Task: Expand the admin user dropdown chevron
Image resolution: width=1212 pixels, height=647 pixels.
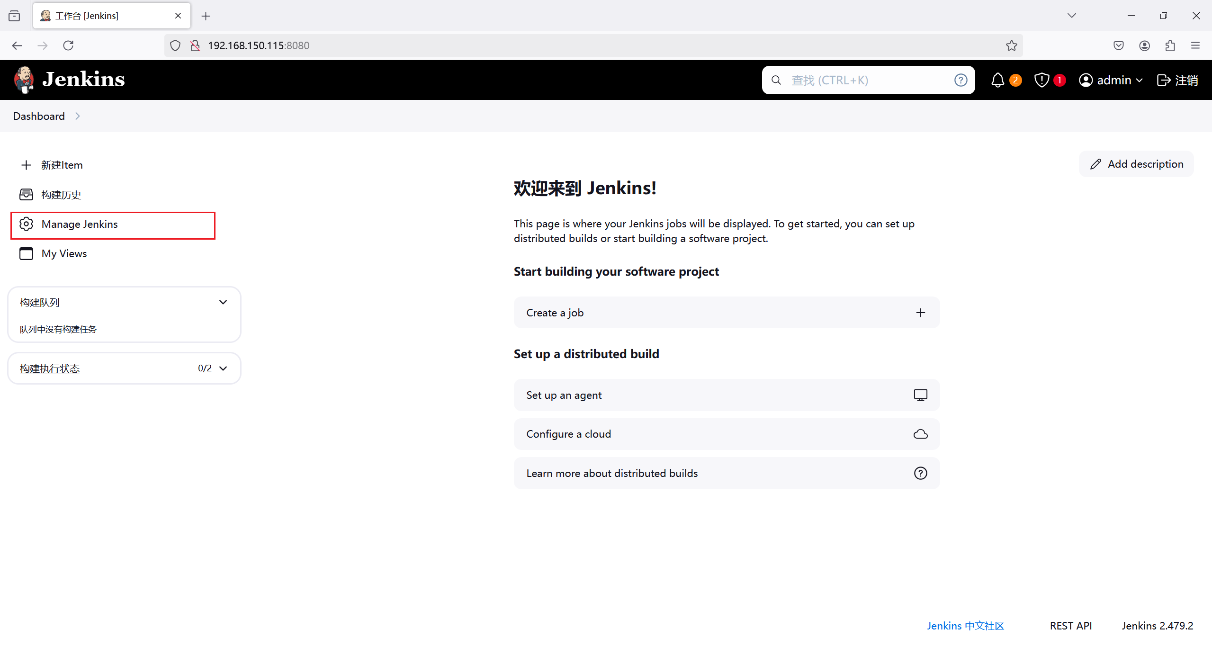Action: pyautogui.click(x=1139, y=81)
